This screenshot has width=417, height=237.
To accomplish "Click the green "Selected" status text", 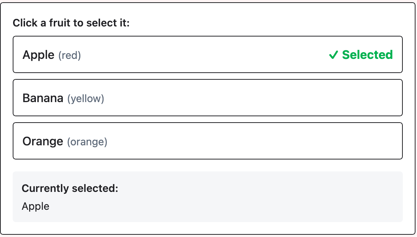I will point(367,55).
